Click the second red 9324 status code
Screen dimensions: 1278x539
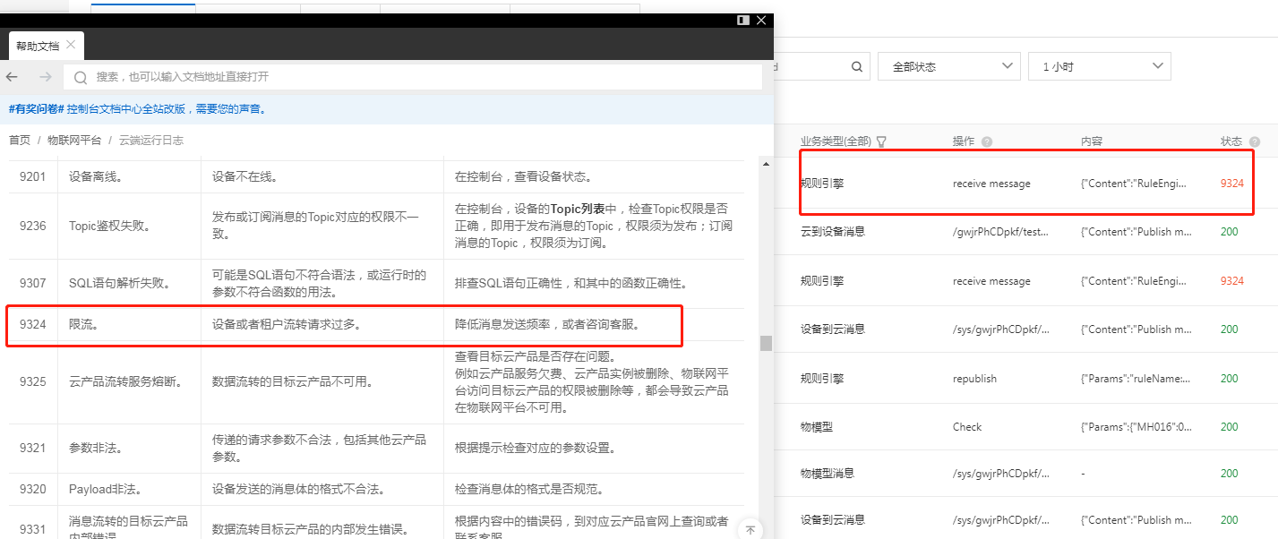(x=1232, y=281)
